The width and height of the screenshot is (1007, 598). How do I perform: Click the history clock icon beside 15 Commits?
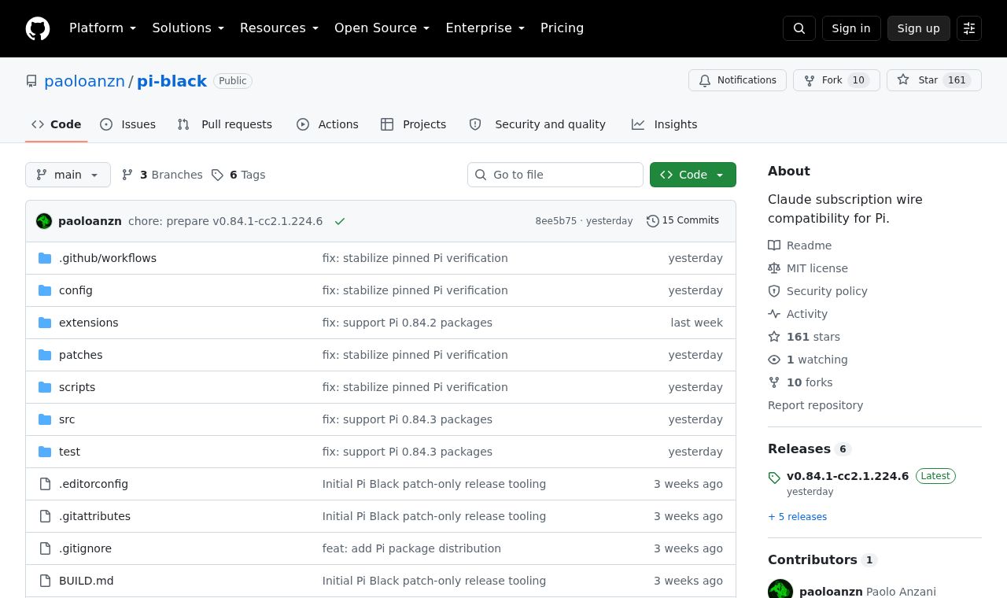point(653,221)
